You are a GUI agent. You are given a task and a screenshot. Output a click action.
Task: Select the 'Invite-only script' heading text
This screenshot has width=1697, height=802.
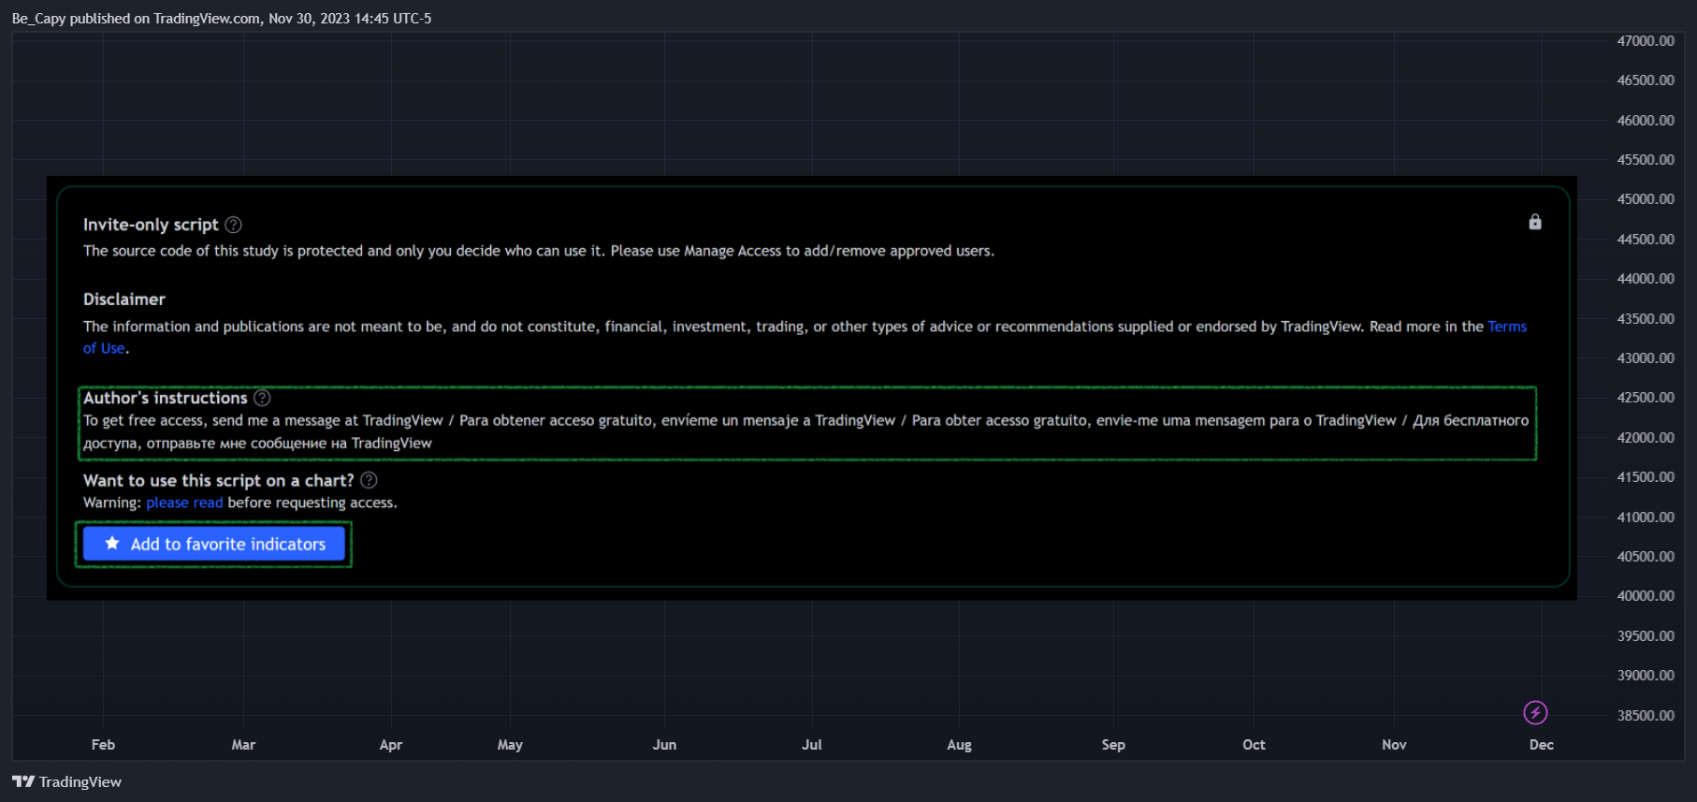tap(151, 225)
